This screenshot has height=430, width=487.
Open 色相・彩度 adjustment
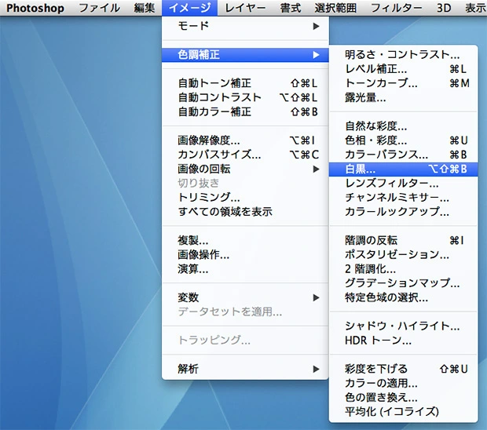[403, 140]
